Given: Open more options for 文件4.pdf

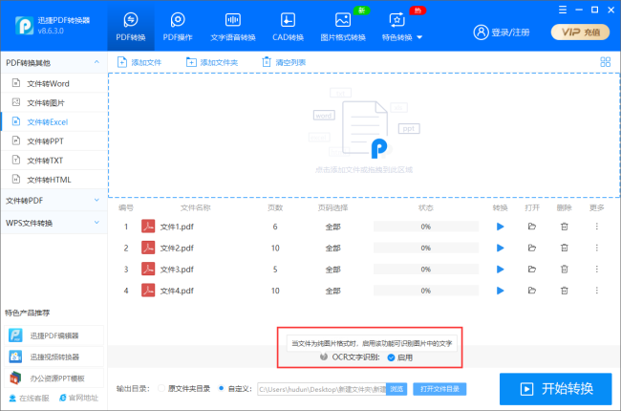Looking at the screenshot, I should coord(596,291).
